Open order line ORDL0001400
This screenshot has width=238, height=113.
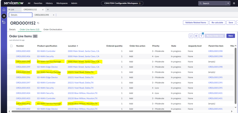click(23, 51)
